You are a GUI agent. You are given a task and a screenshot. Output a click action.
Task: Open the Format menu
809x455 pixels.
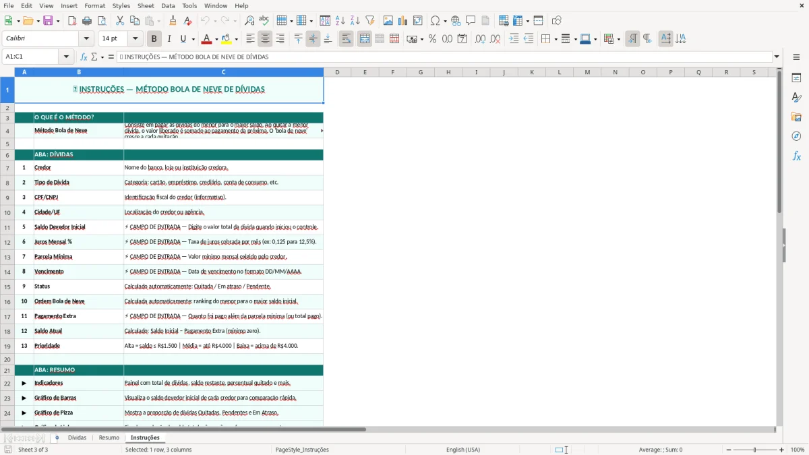[x=94, y=5]
